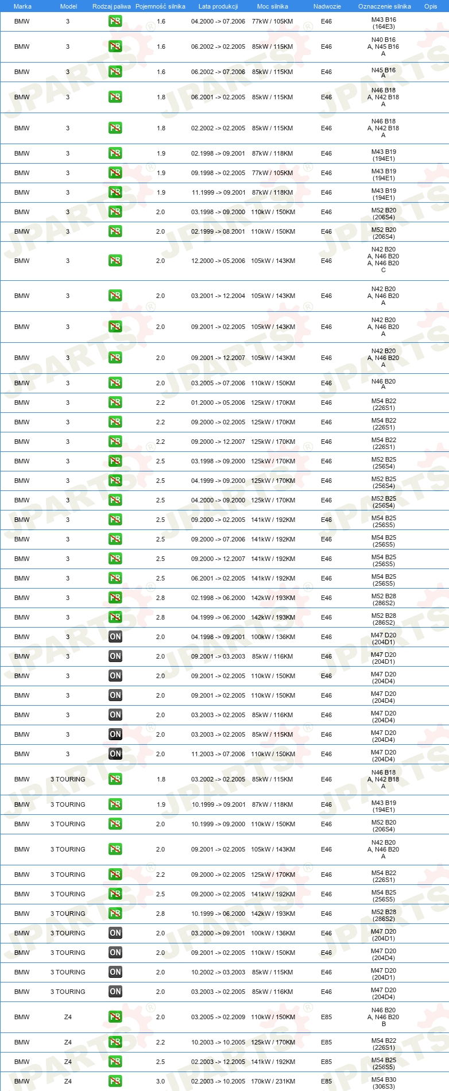
Task: Click petrol icon in the 02.1999 -> 08.2001 row
Action: [115, 231]
